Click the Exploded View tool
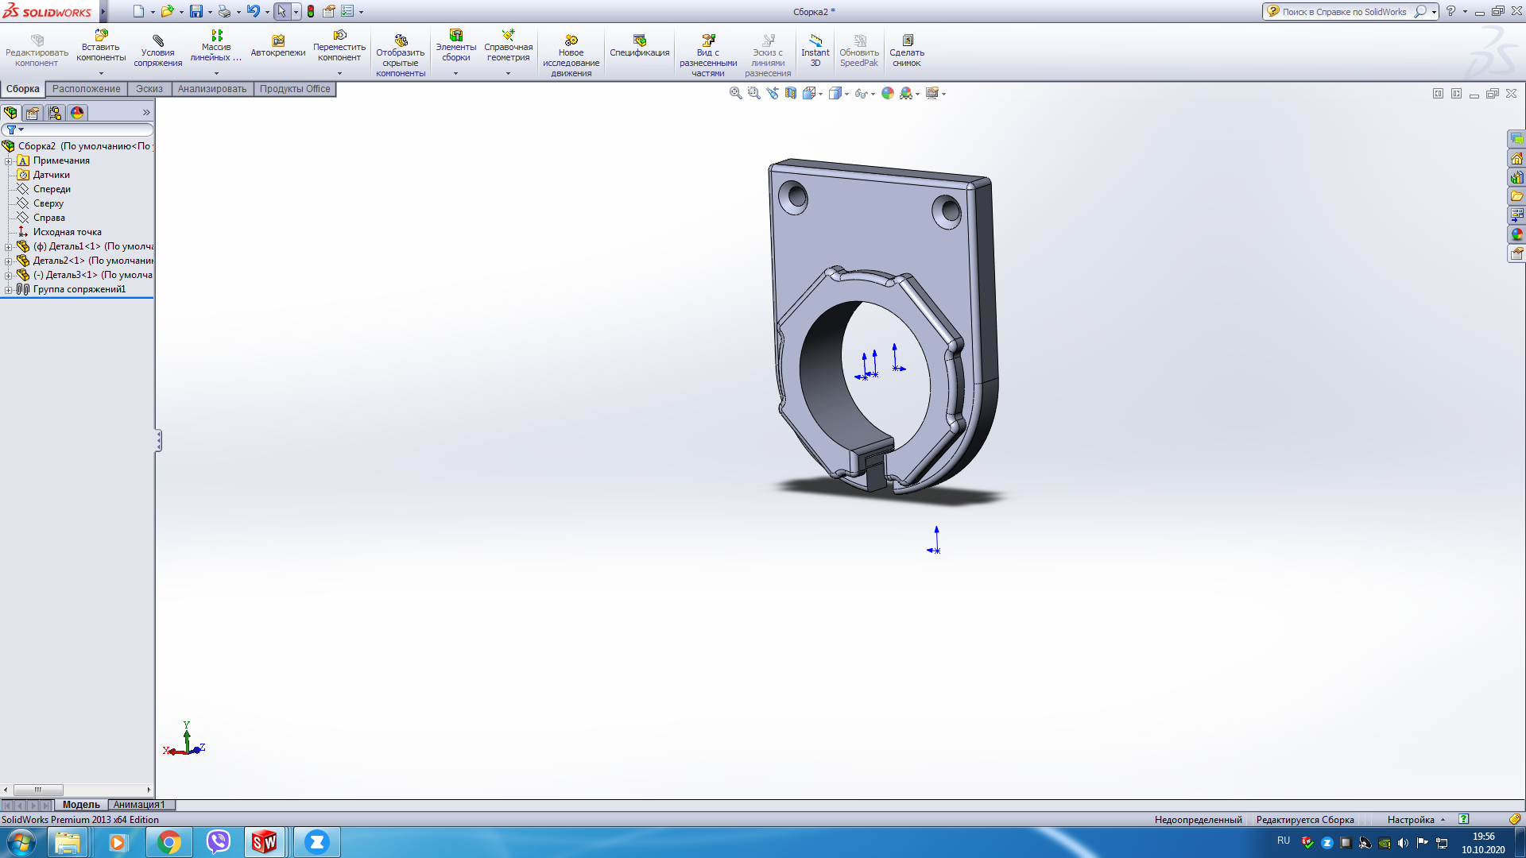Image resolution: width=1526 pixels, height=858 pixels. pyautogui.click(x=707, y=41)
